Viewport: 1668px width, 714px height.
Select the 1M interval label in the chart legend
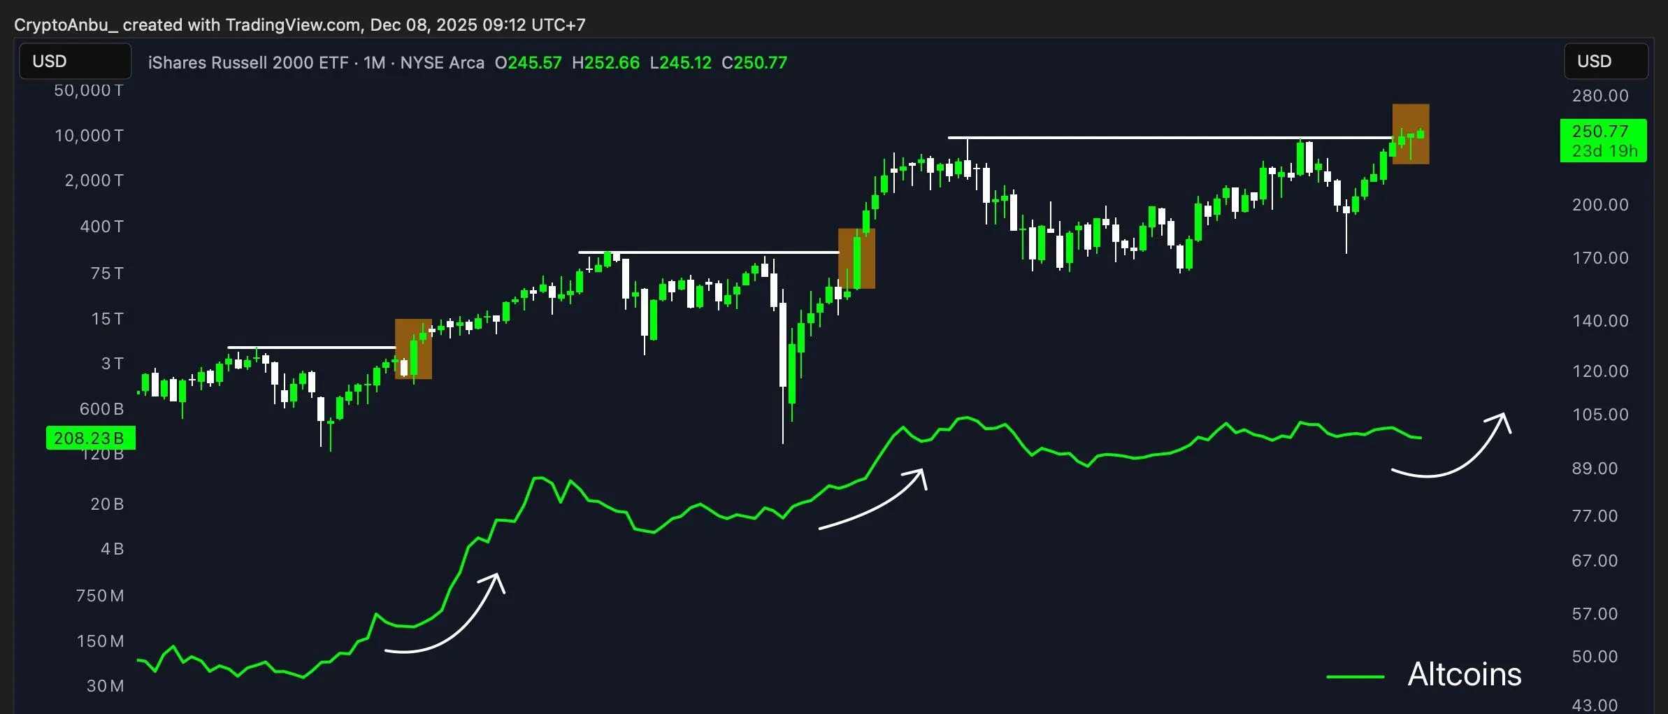pyautogui.click(x=375, y=63)
